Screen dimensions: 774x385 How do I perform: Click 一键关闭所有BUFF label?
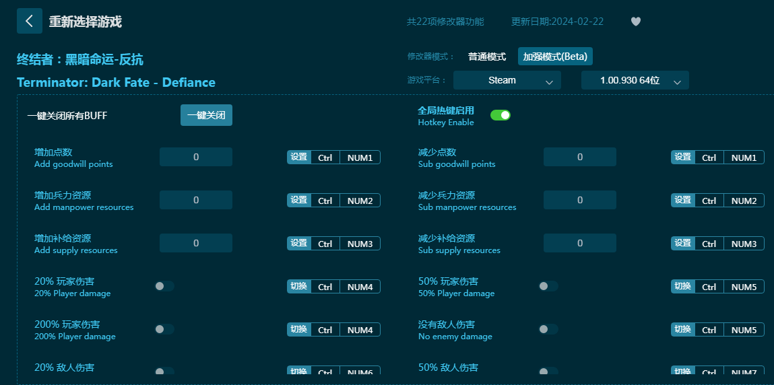coord(67,116)
